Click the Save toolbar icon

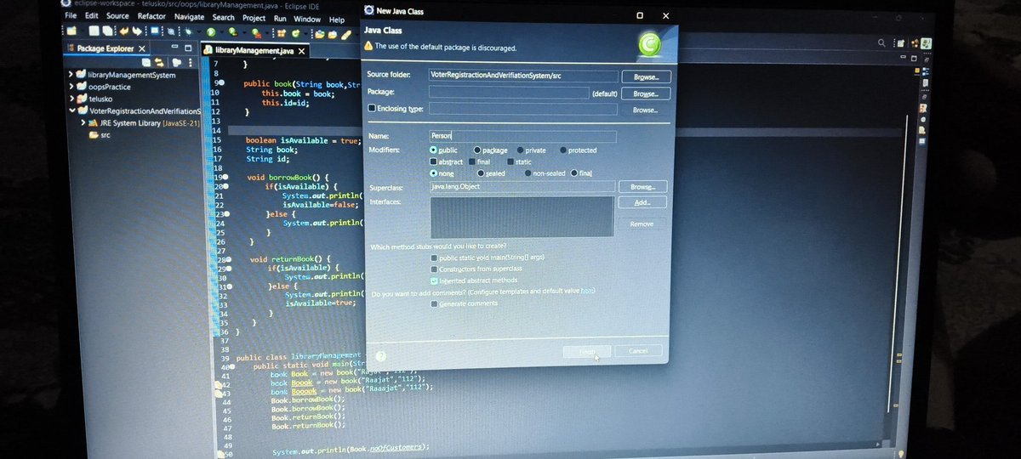94,31
